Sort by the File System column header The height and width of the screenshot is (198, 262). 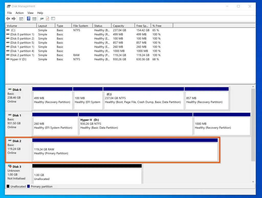(82, 26)
